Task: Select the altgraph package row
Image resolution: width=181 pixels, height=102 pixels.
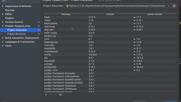Action: click(x=110, y=30)
